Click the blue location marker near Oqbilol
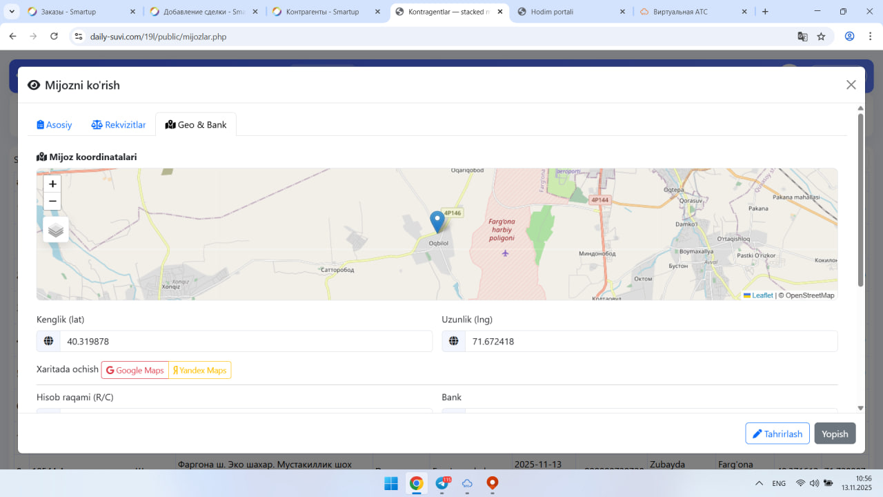The image size is (883, 497). [437, 222]
